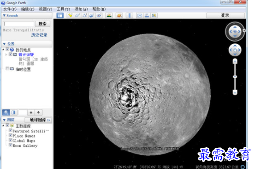Zoom out with the minus button
255x169 pixels.
tap(235, 92)
